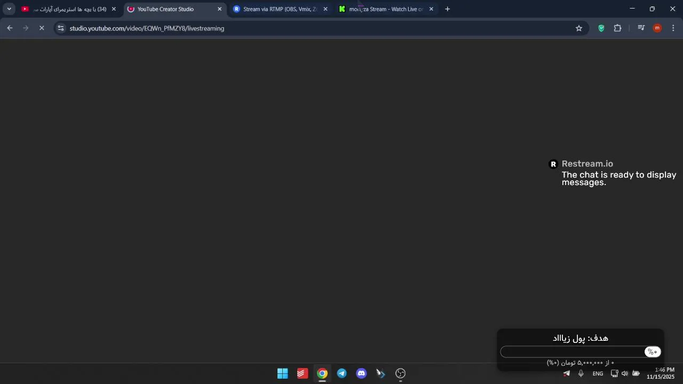This screenshot has height=384, width=683.
Task: Click the goal percentage badge
Action: [653, 352]
